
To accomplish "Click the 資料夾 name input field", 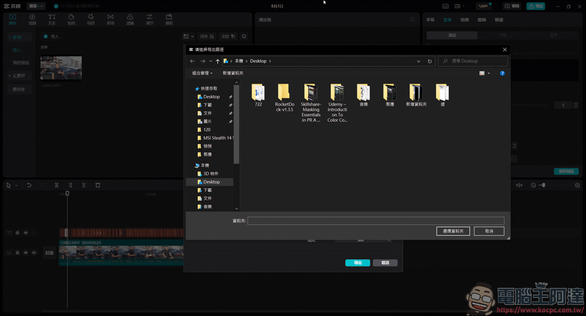I will coord(376,221).
